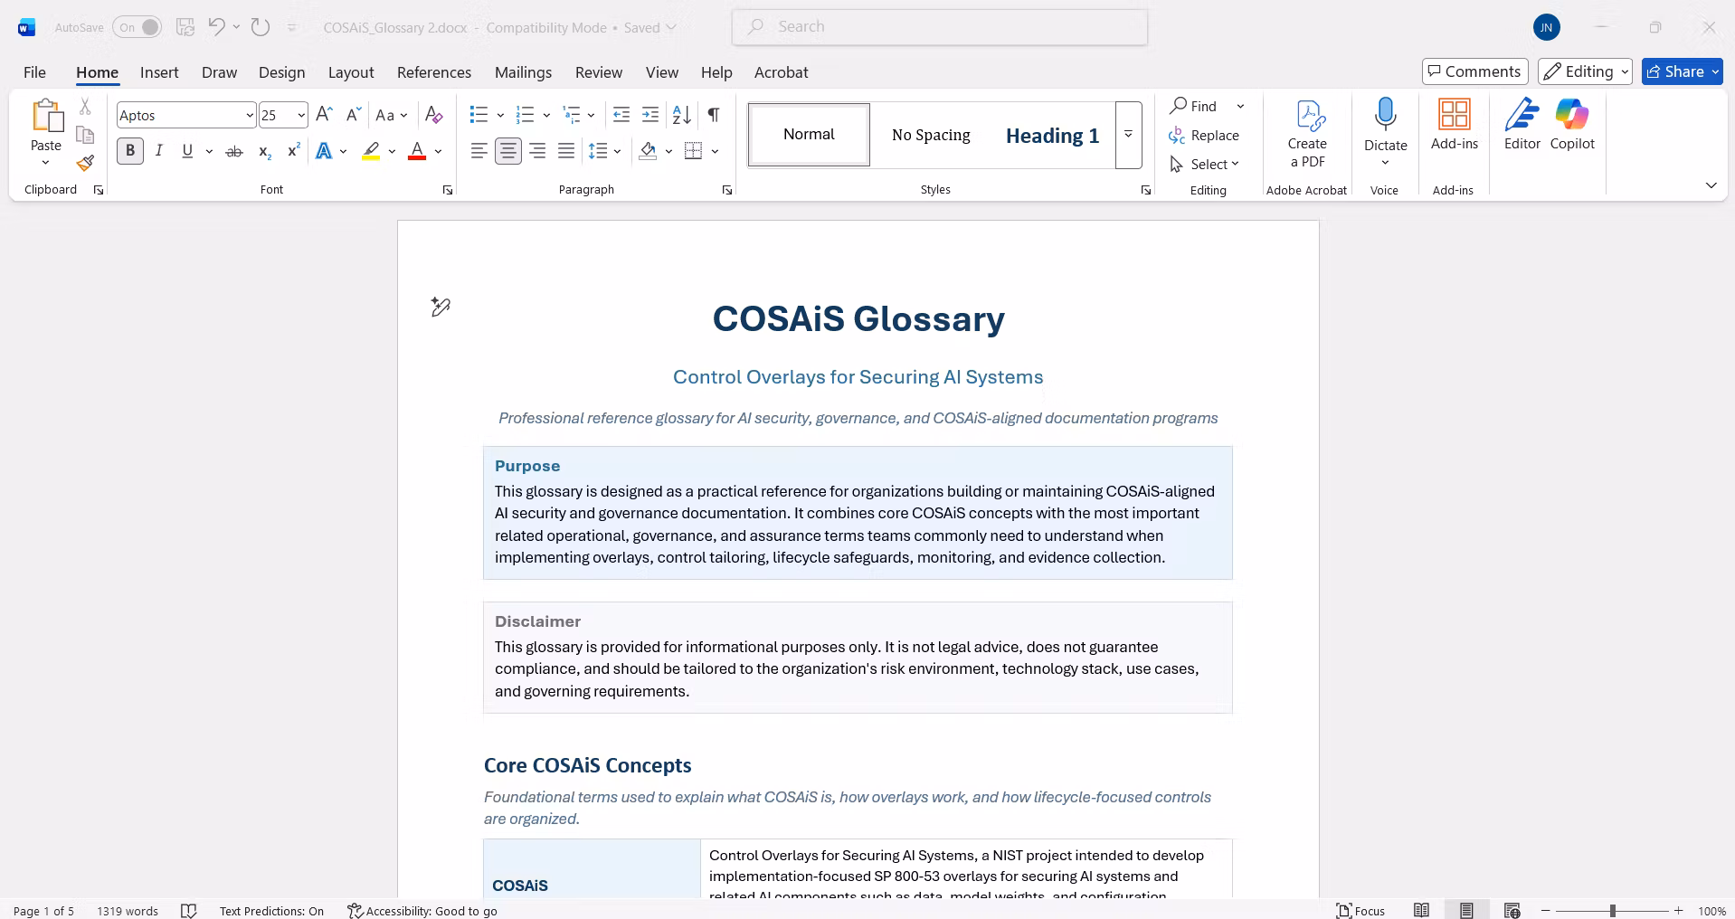
Task: Expand the Styles gallery more arrow
Action: coord(1128,135)
